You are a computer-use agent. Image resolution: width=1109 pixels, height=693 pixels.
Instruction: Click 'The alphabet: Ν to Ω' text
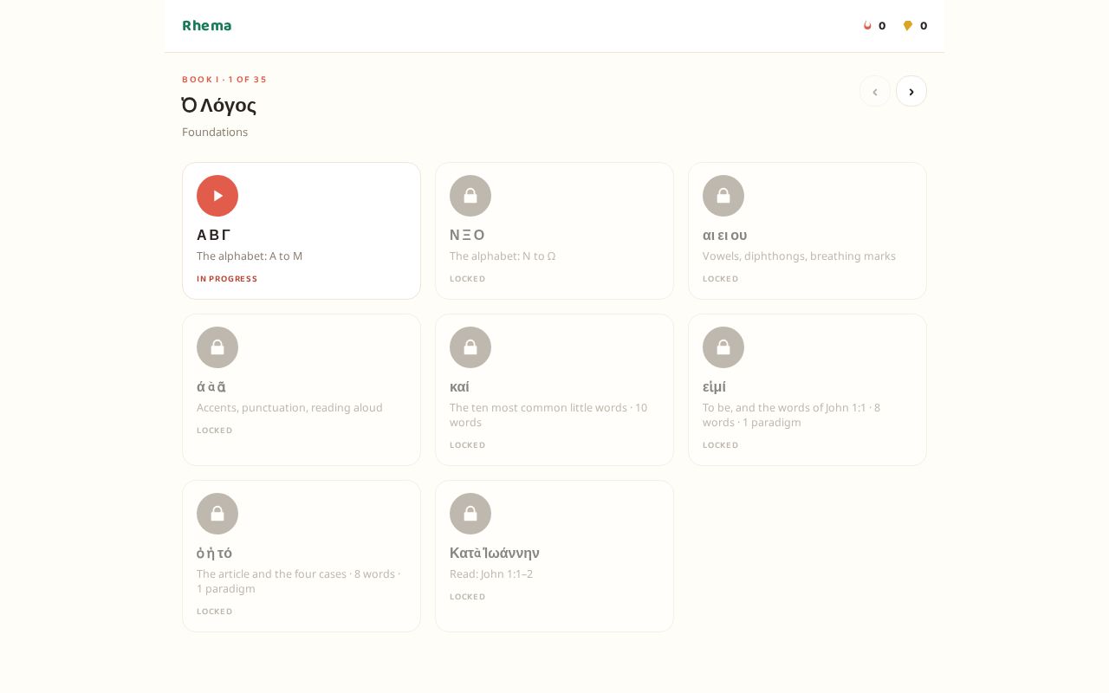coord(503,256)
